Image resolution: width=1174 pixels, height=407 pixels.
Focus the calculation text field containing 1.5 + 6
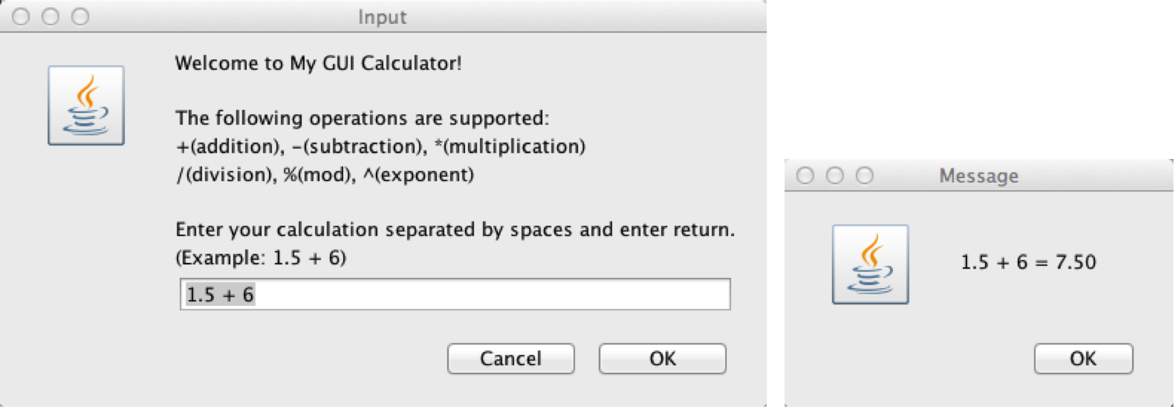455,294
